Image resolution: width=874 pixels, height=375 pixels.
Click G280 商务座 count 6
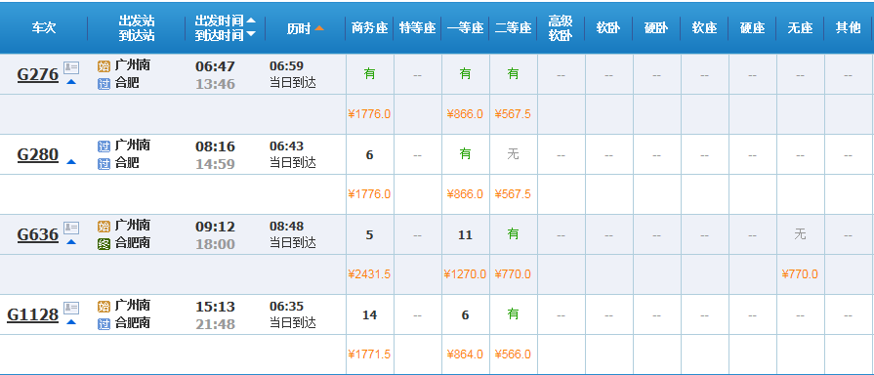tap(369, 155)
